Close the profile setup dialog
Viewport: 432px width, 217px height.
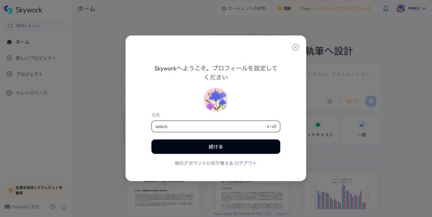click(296, 47)
